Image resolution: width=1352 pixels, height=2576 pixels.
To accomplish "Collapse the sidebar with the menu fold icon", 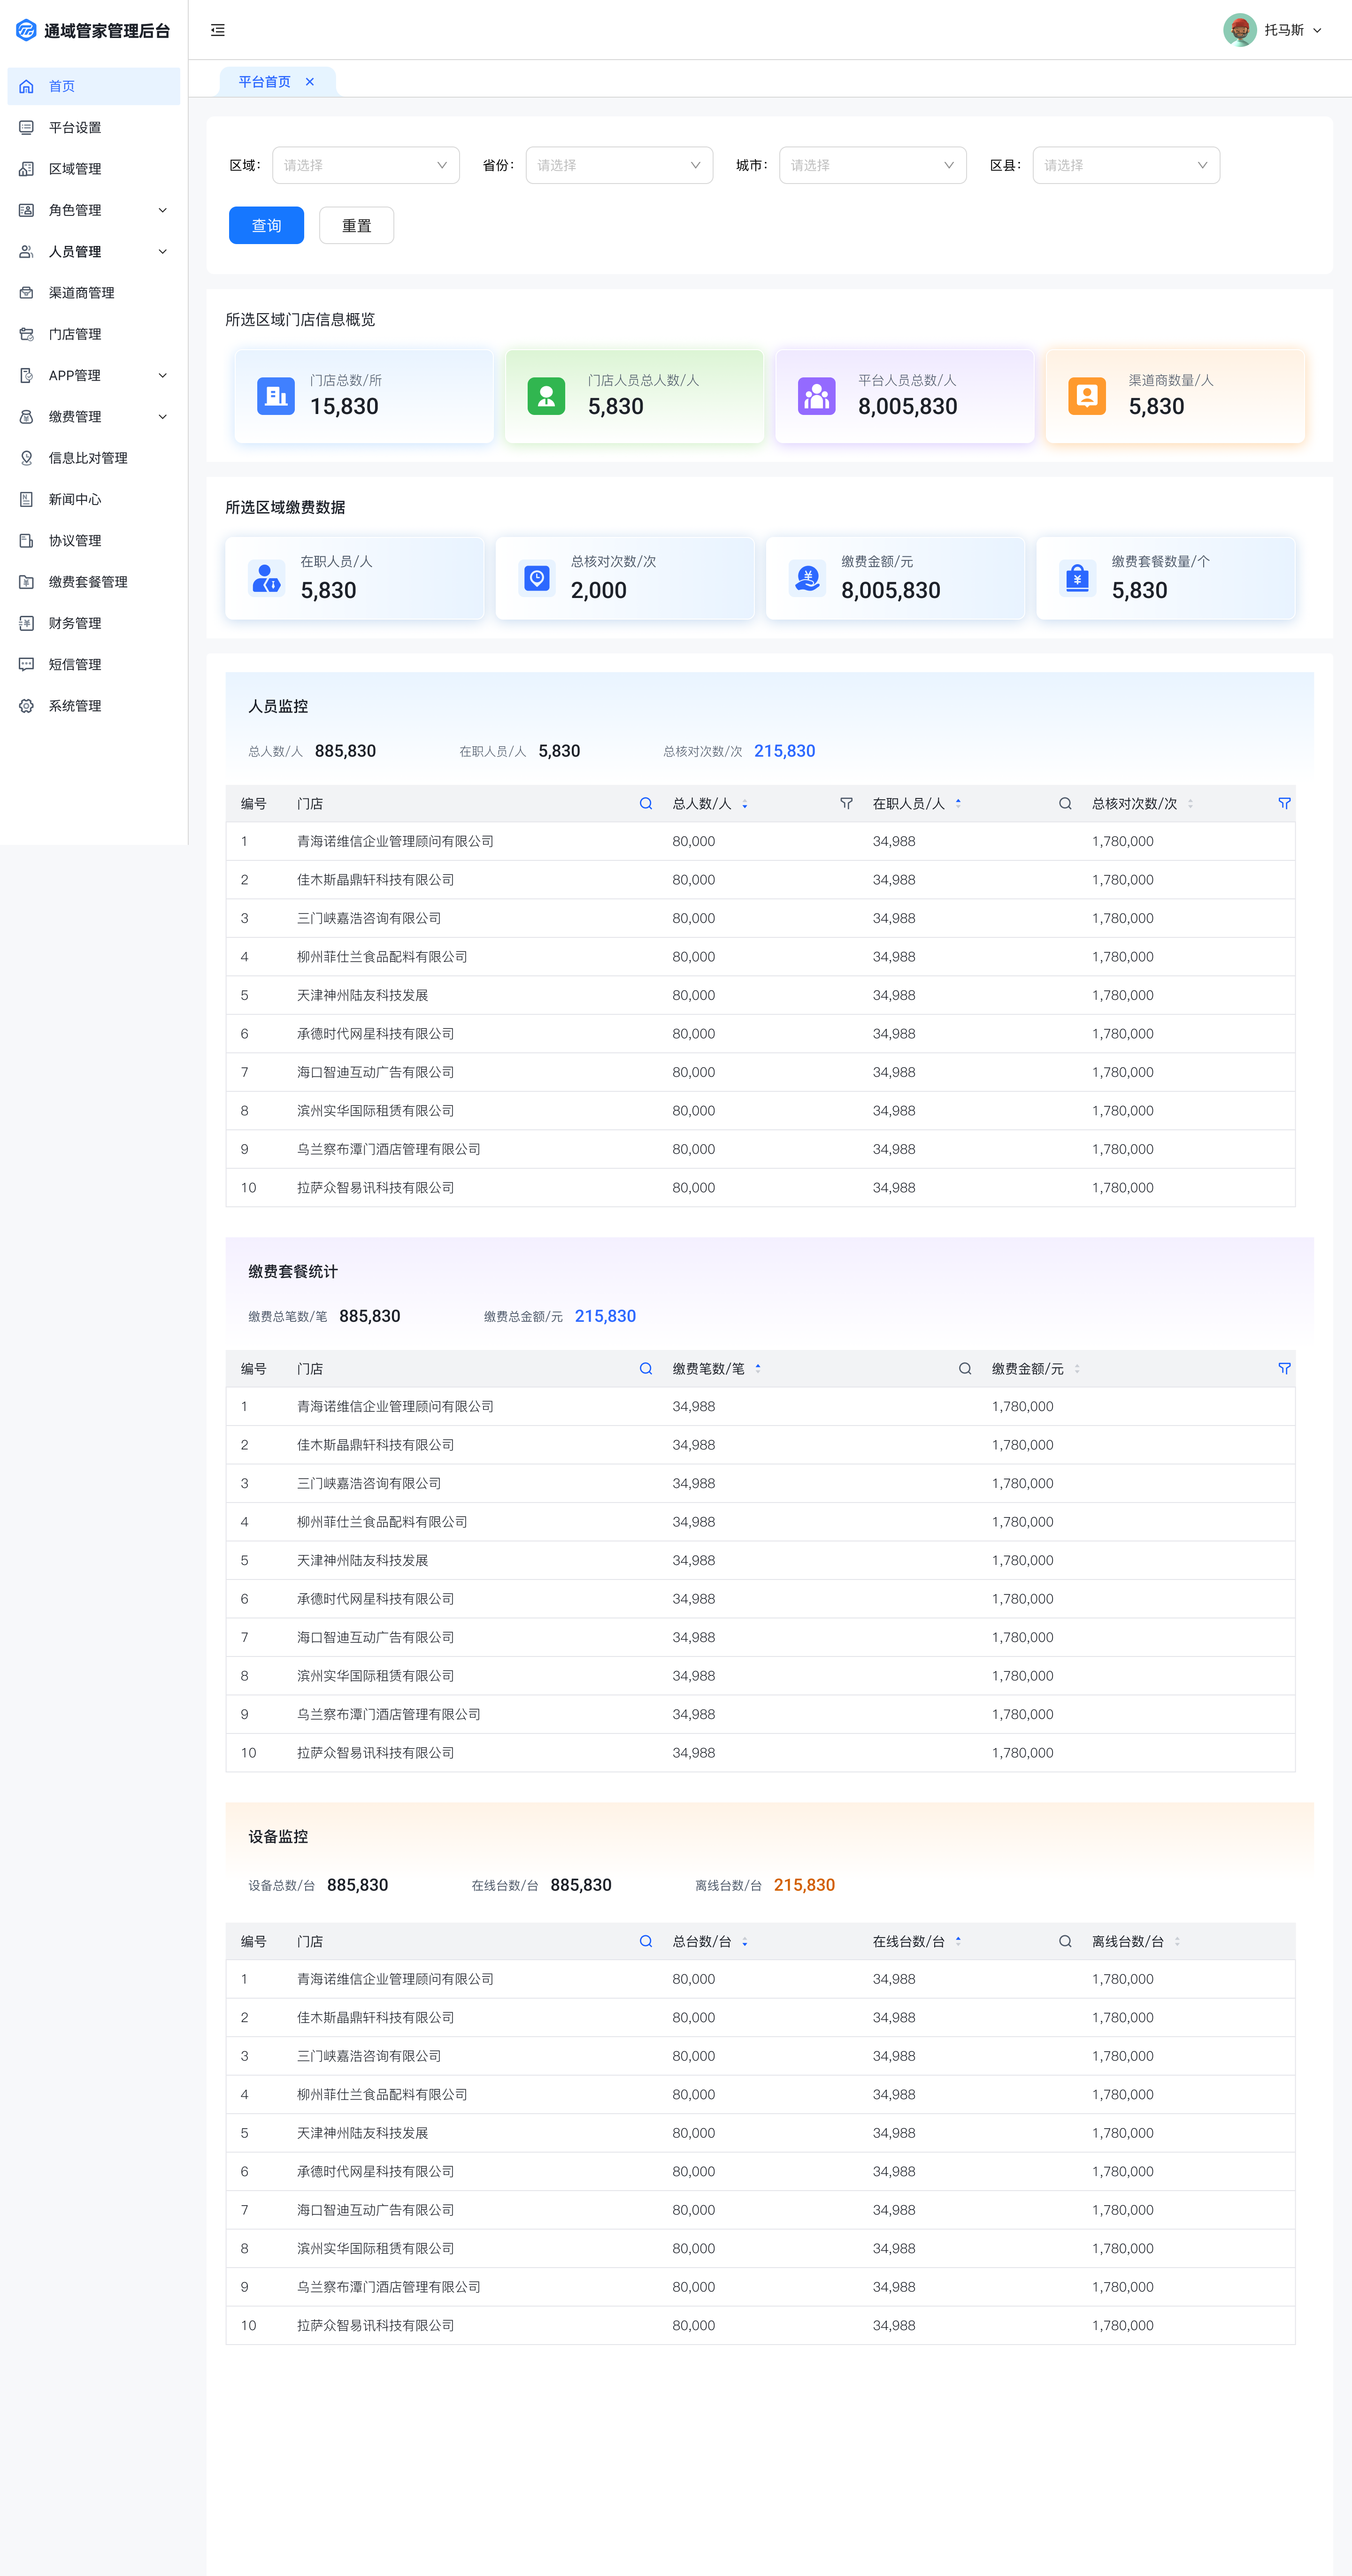I will tap(218, 30).
